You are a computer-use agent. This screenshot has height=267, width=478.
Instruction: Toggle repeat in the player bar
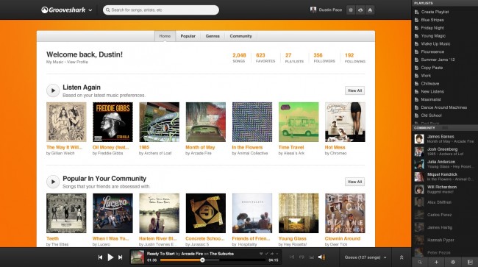tap(302, 257)
